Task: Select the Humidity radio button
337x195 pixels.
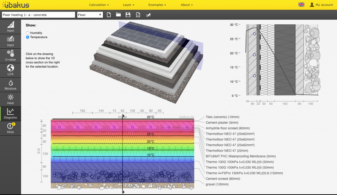Action: coord(28,33)
